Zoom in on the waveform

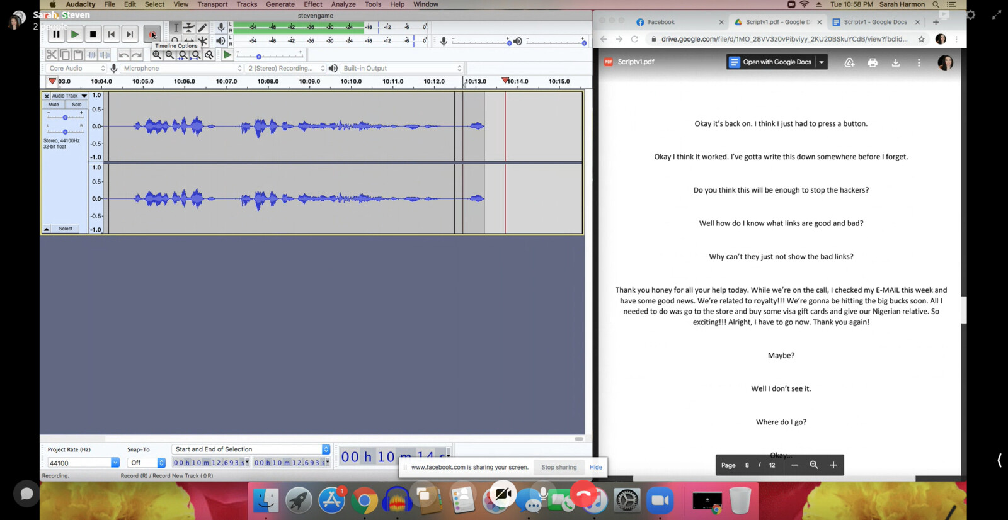pyautogui.click(x=156, y=55)
